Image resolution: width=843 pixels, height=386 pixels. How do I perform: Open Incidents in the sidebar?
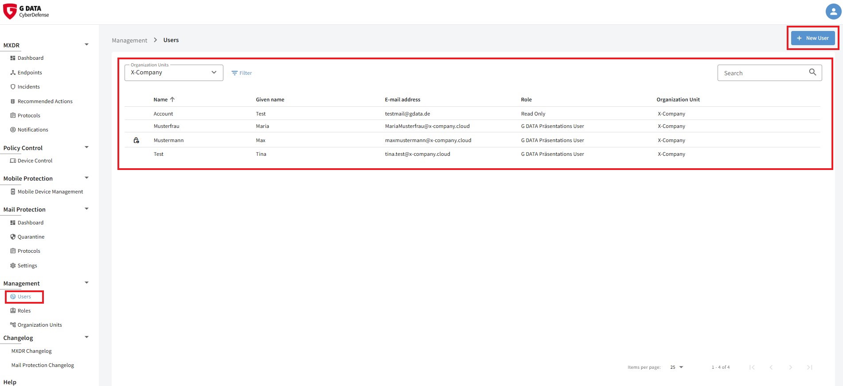pyautogui.click(x=28, y=87)
